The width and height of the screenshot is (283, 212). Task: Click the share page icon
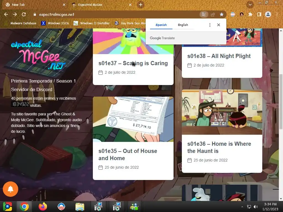pyautogui.click(x=213, y=14)
